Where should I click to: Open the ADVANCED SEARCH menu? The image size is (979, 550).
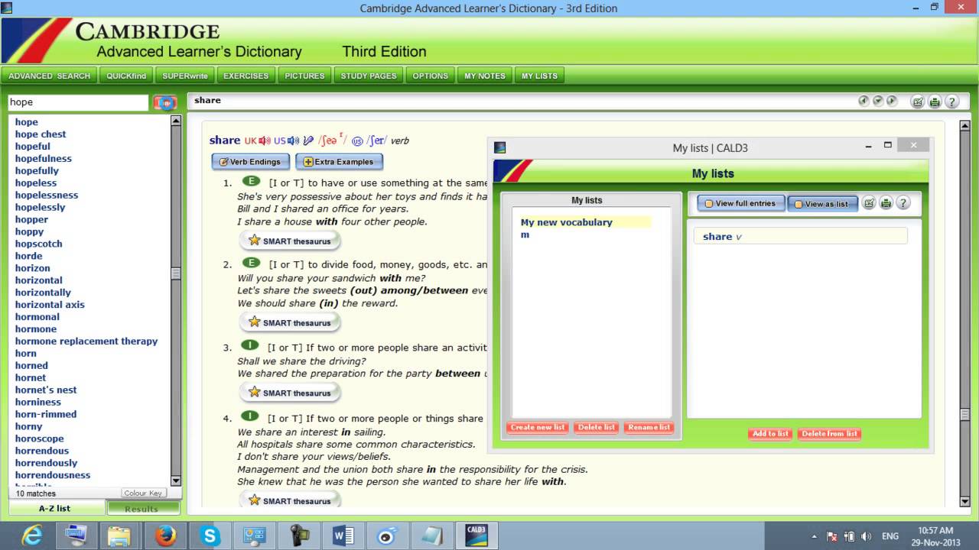click(49, 76)
